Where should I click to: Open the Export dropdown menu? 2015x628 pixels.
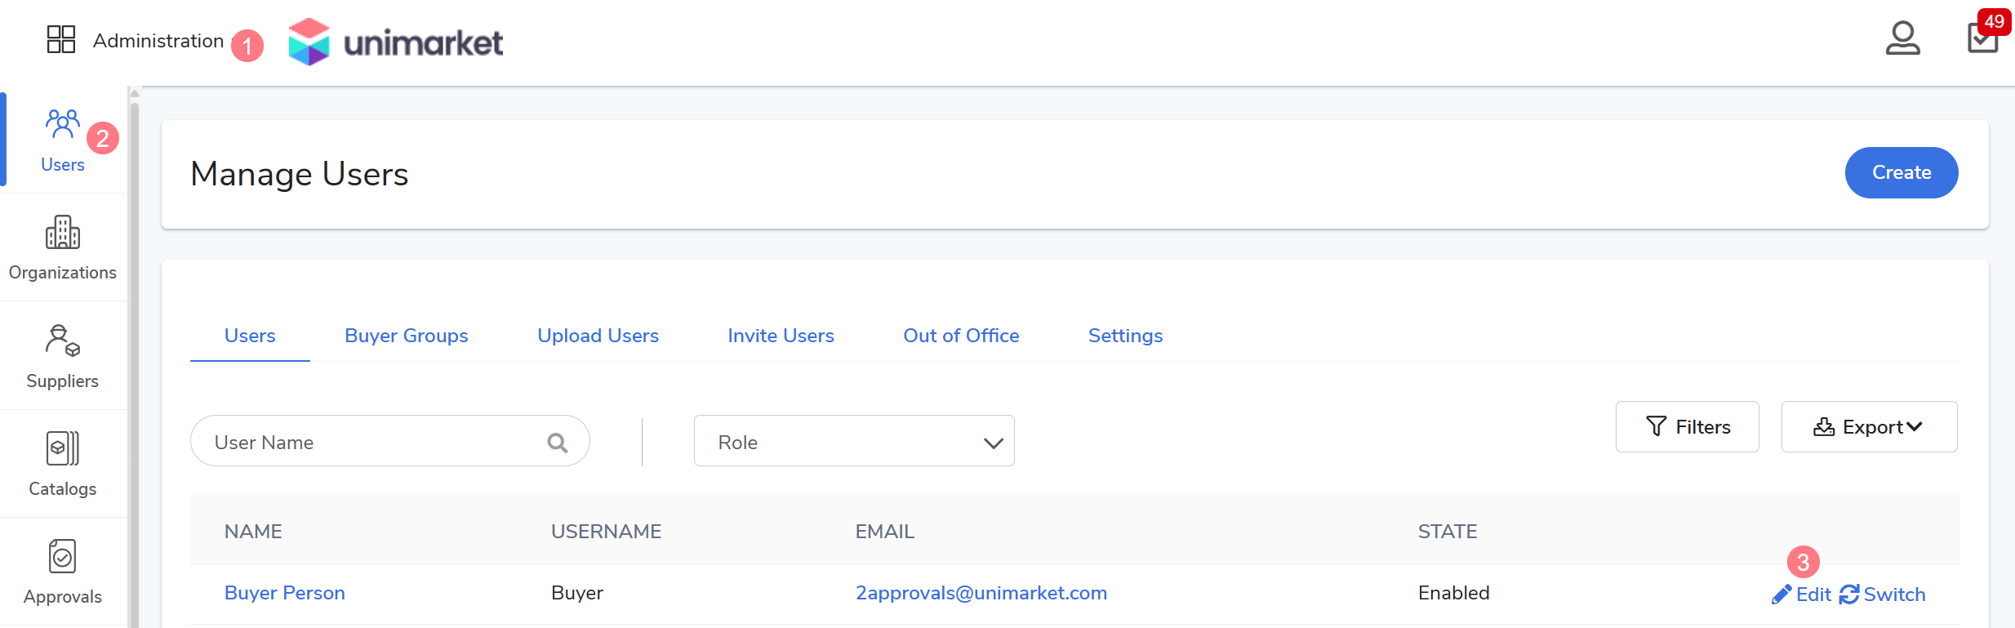pos(1868,427)
